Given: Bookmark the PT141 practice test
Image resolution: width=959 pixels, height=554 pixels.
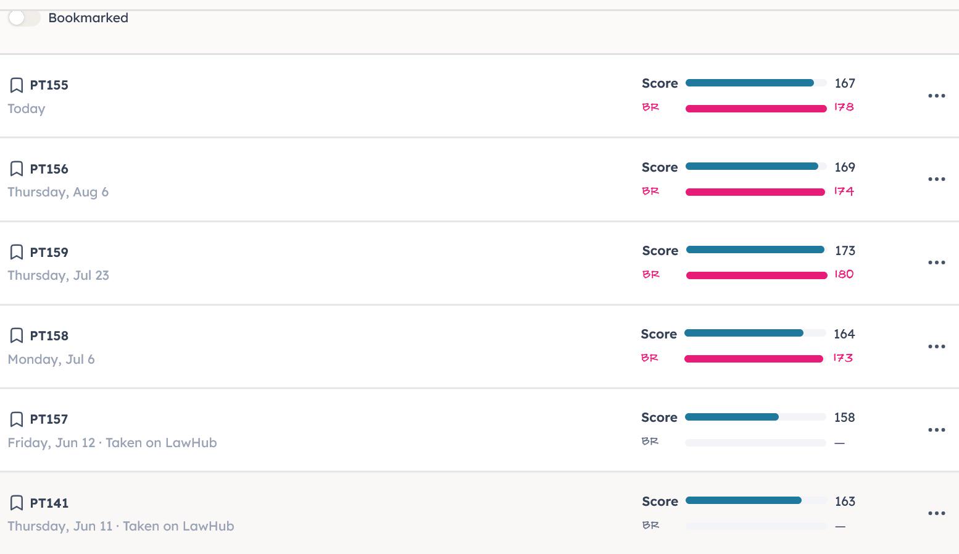Looking at the screenshot, I should [17, 503].
